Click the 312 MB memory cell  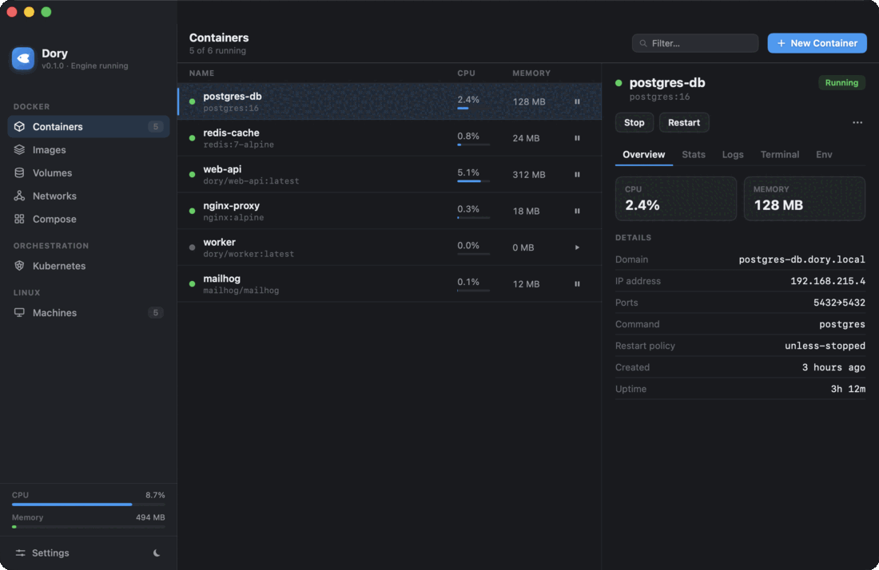tap(529, 175)
